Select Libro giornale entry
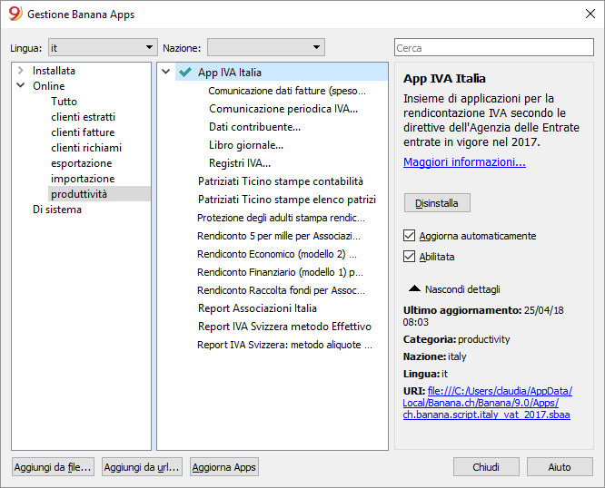 pyautogui.click(x=246, y=145)
